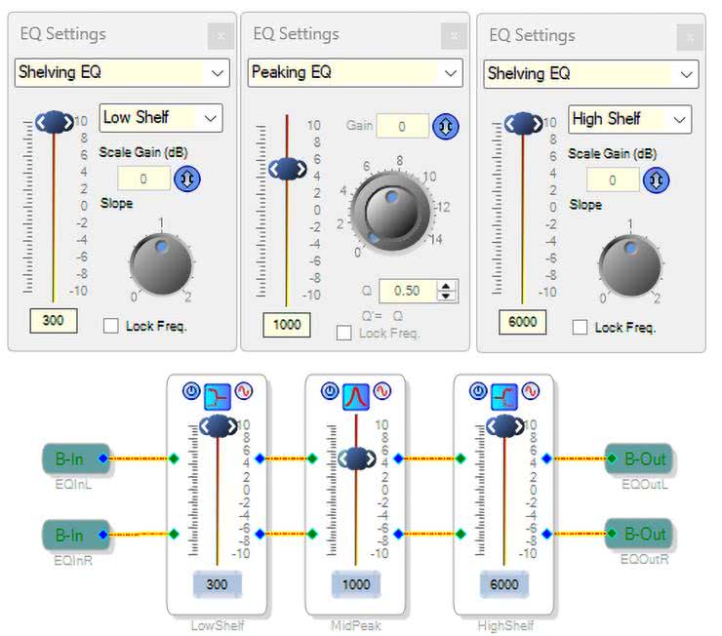This screenshot has width=722, height=636.
Task: Click the B-Out block labeled EQOutR
Action: [641, 535]
